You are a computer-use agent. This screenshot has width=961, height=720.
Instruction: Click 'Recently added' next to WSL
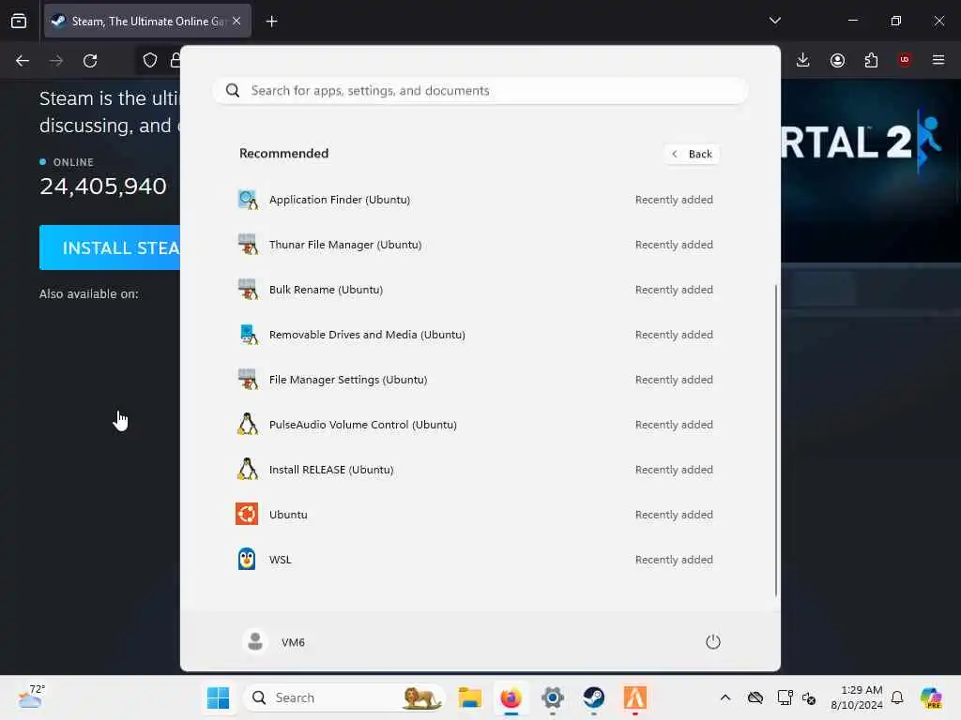pos(674,560)
